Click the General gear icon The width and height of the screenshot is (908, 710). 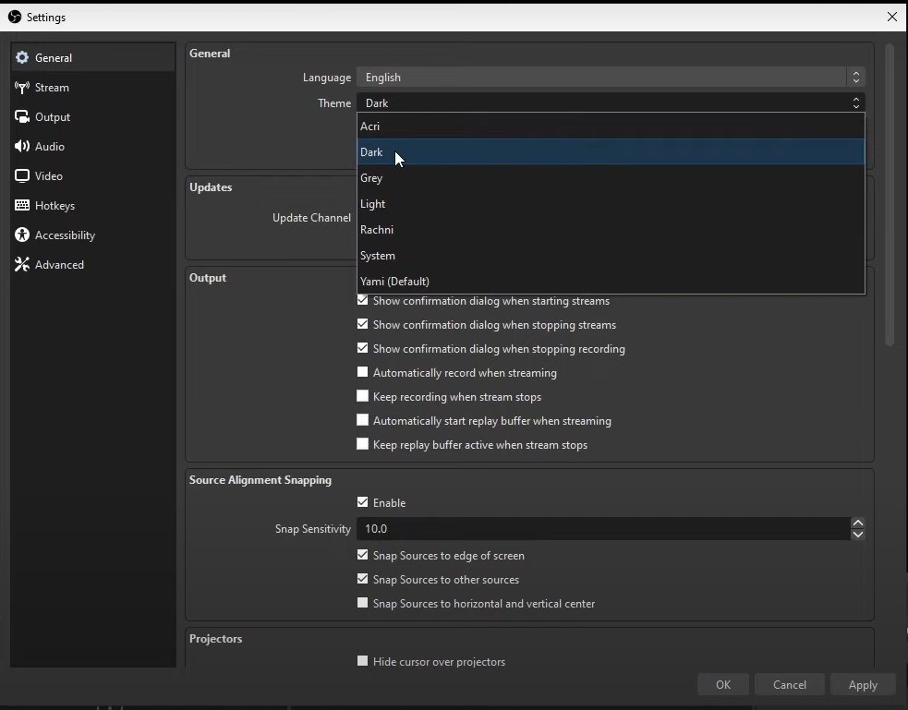pyautogui.click(x=22, y=57)
